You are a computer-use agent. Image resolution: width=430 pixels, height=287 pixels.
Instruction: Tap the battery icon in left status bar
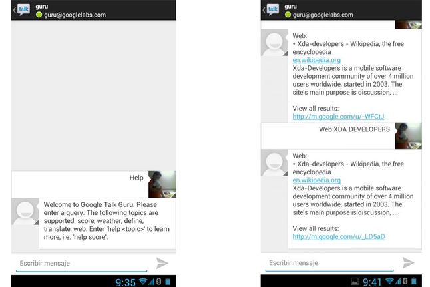[x=168, y=282]
